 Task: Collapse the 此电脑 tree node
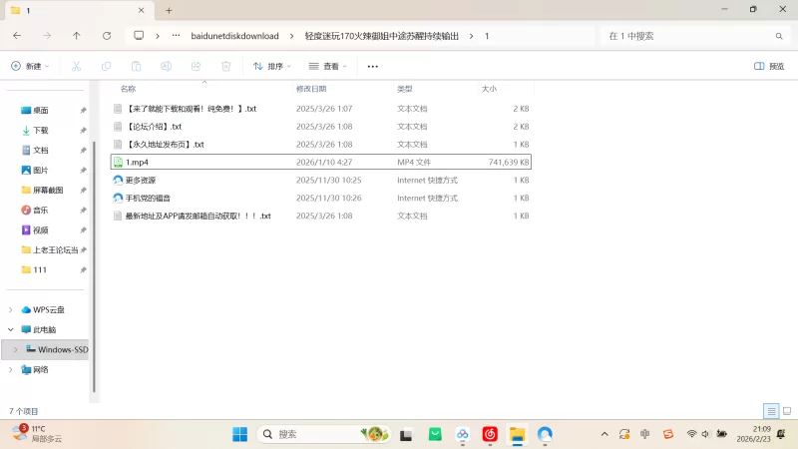coord(11,329)
